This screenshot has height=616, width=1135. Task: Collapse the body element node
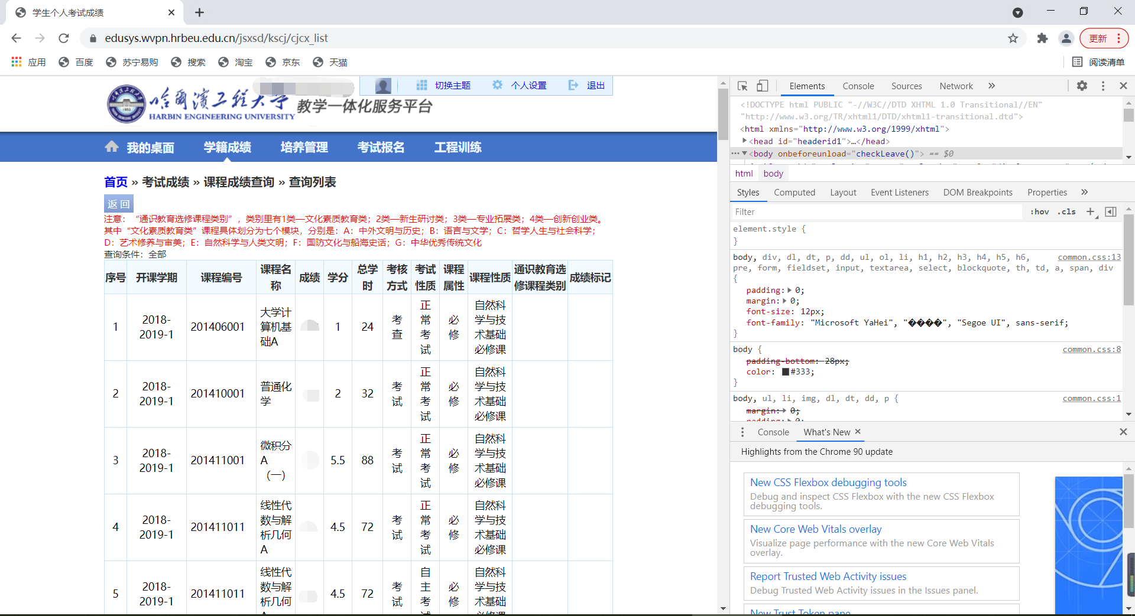(x=745, y=153)
